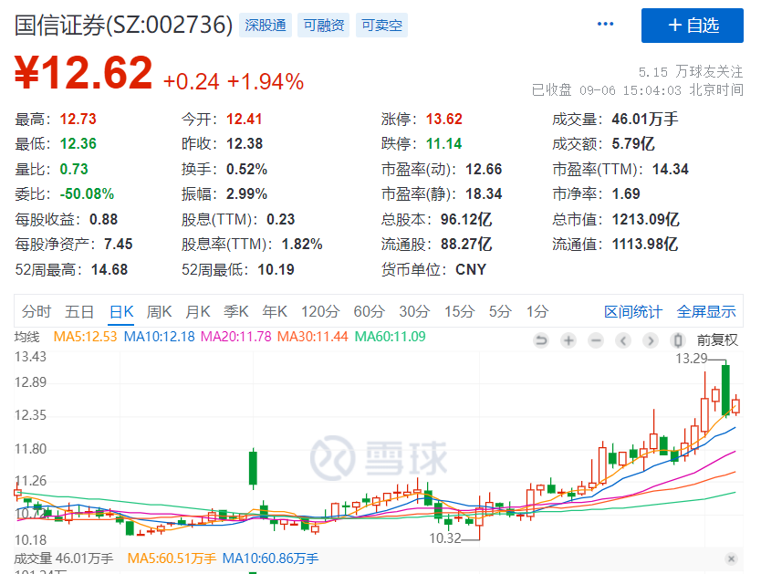Click the 已收盘 market closed timestamp

pos(637,90)
